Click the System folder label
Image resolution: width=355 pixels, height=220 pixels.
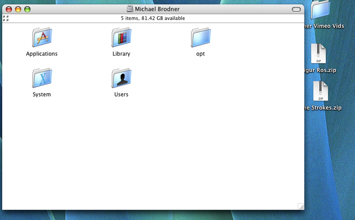click(42, 94)
